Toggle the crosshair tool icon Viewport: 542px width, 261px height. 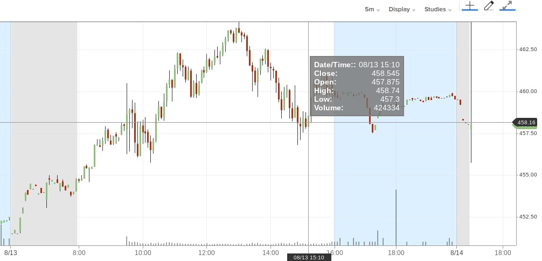click(x=470, y=6)
